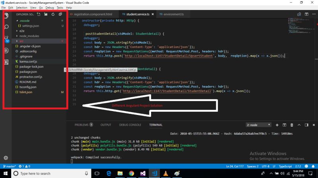Open the Tasks menu
Image resolution: width=318 pixels, height=178 pixels.
click(x=60, y=8)
